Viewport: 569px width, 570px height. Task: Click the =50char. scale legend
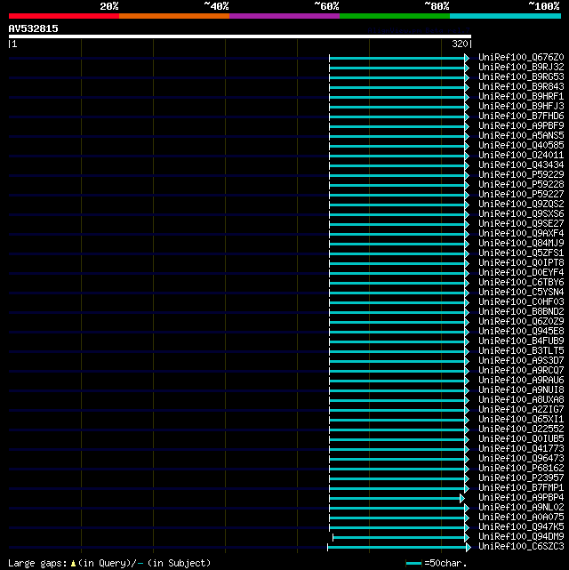[436, 564]
